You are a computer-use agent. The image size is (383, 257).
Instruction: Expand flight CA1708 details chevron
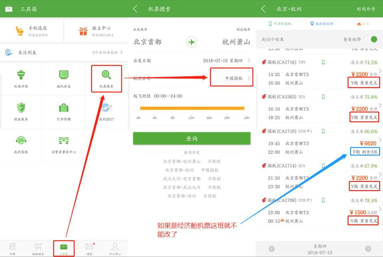click(380, 209)
